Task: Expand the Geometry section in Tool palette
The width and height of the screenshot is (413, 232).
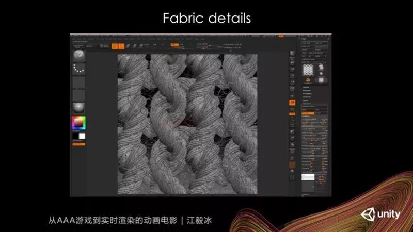Action: [307, 91]
